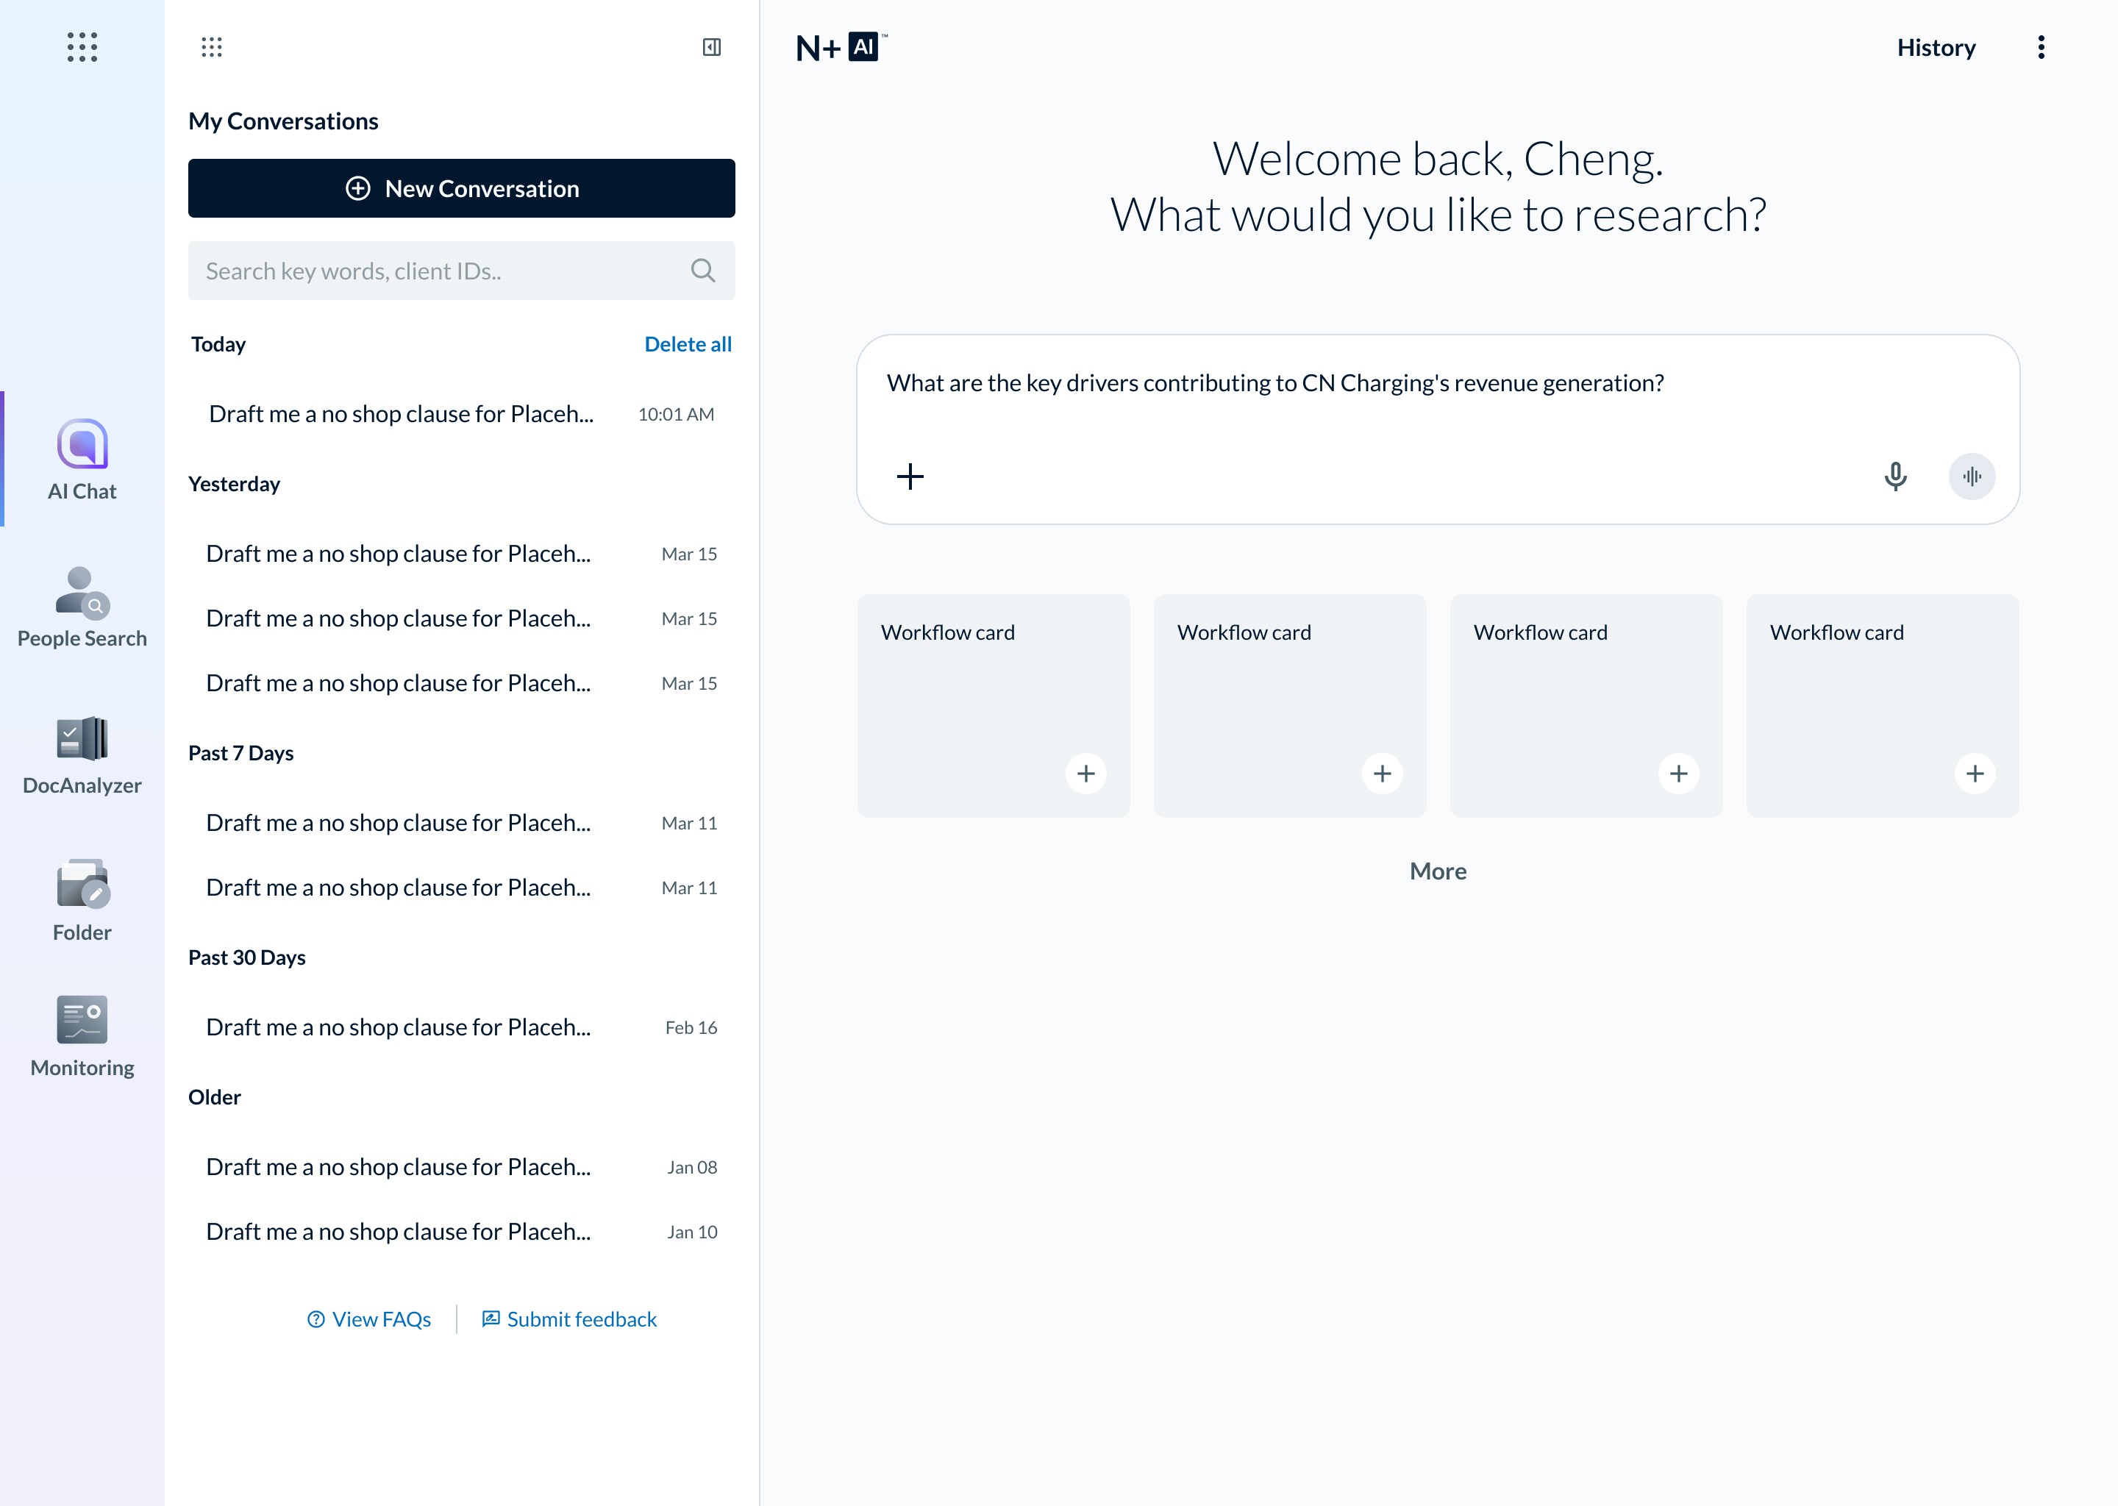
Task: Open the Folder section icon
Action: [x=82, y=885]
